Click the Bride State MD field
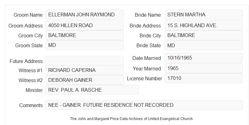This screenshot has height=125, width=249. pos(204,45)
